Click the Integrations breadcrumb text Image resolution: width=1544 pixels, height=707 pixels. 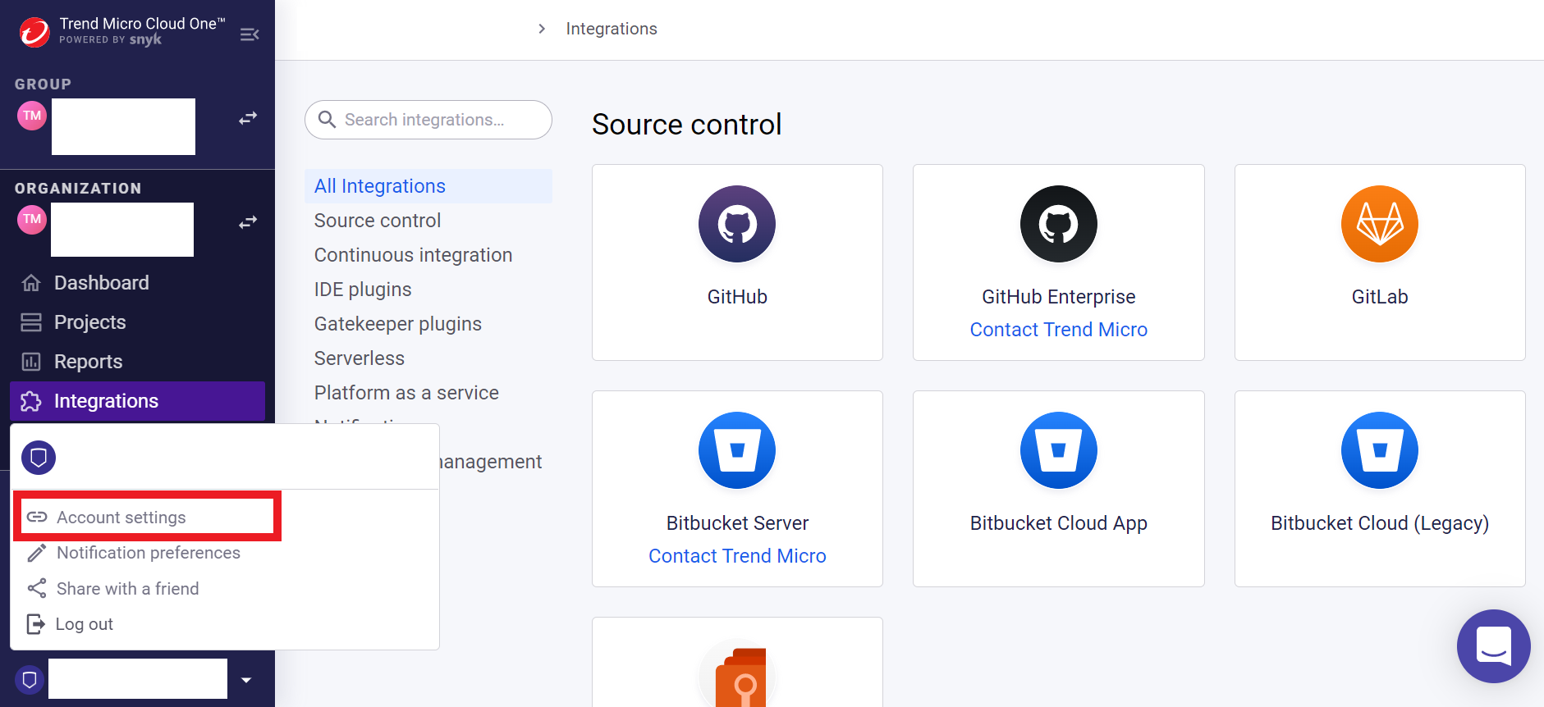coord(612,29)
